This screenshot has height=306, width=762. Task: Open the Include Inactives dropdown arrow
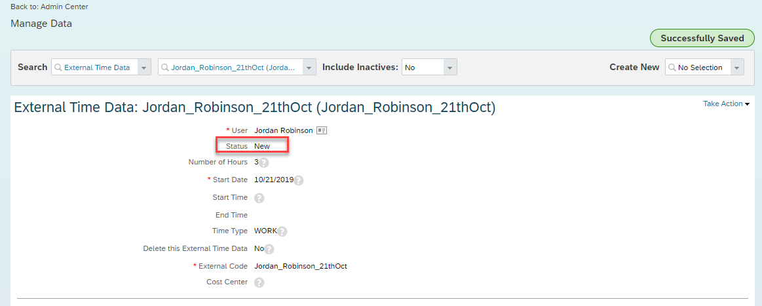click(450, 67)
